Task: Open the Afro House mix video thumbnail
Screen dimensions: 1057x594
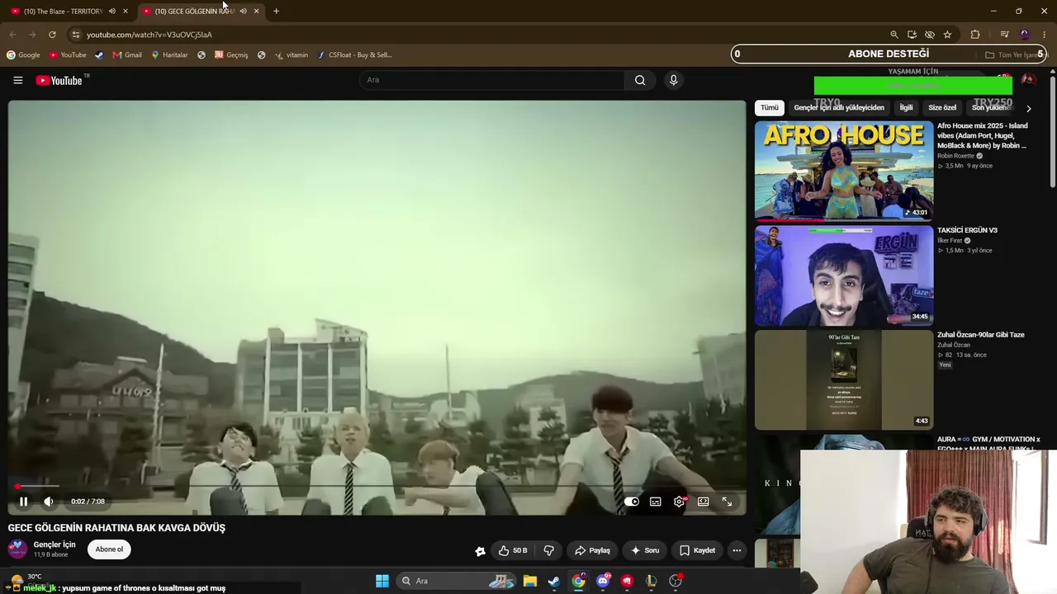Action: 844,171
